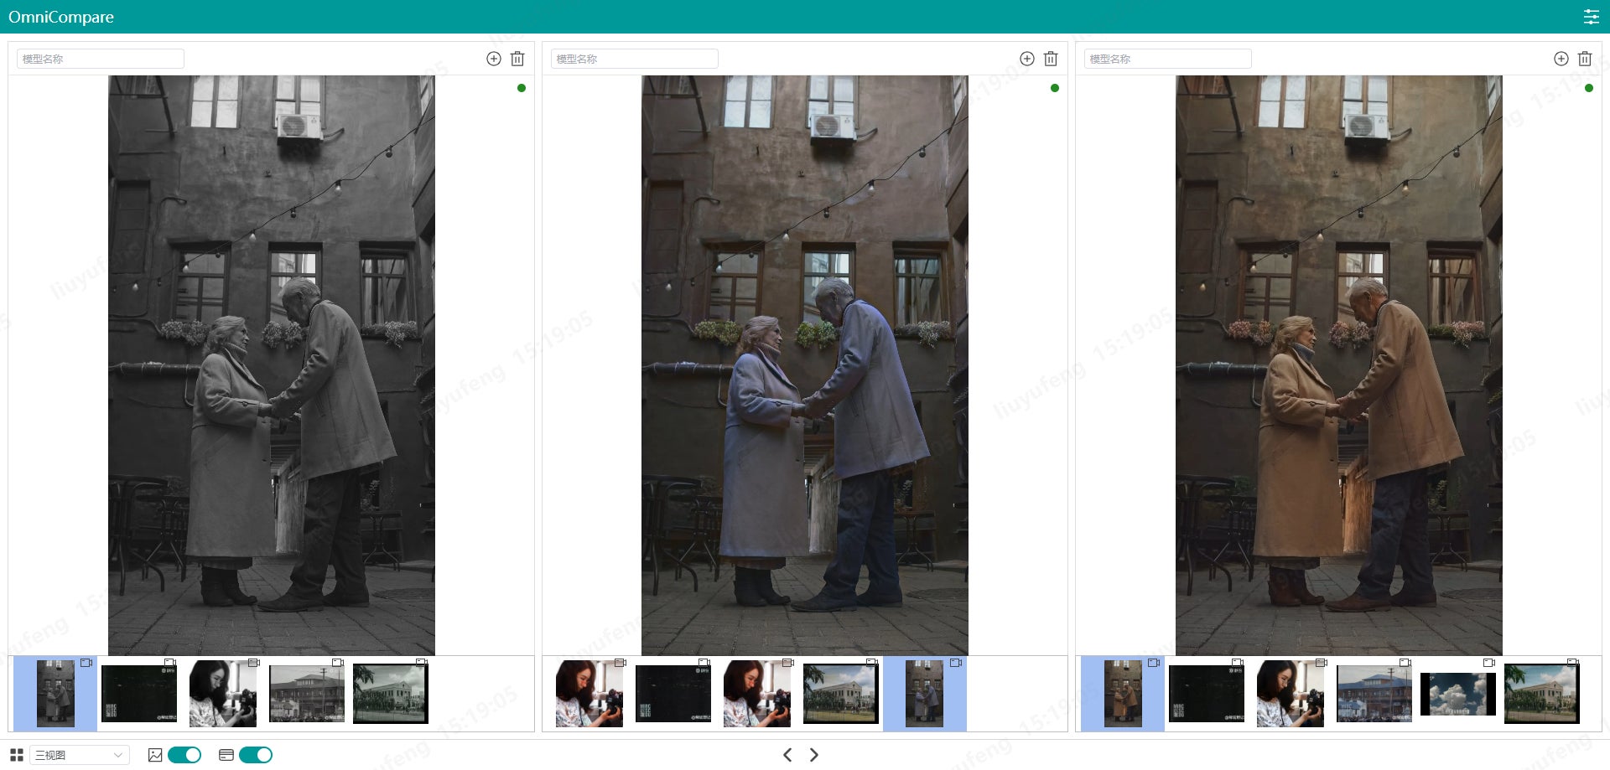Click the grid layout icon at bottom left
The height and width of the screenshot is (770, 1610).
16,755
